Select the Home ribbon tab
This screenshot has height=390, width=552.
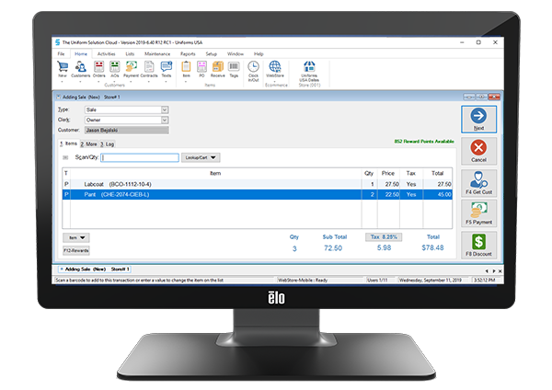click(81, 54)
